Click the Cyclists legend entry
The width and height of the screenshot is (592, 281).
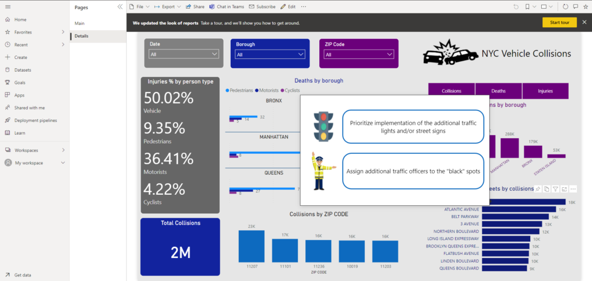(290, 90)
